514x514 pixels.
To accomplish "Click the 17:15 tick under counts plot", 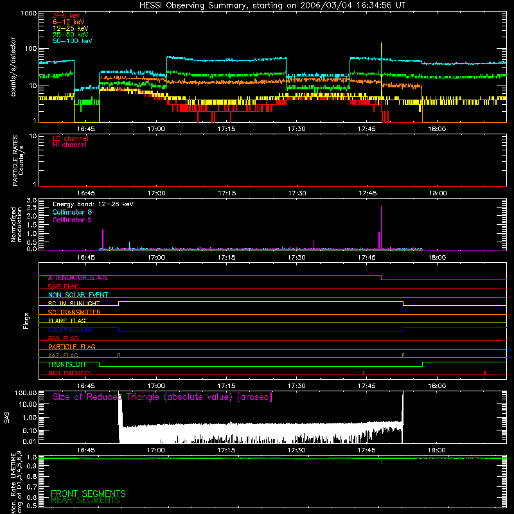I will pos(226,129).
